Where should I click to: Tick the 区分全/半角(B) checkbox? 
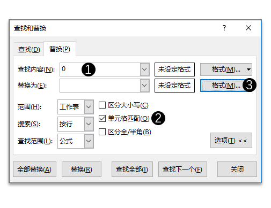[102, 132]
